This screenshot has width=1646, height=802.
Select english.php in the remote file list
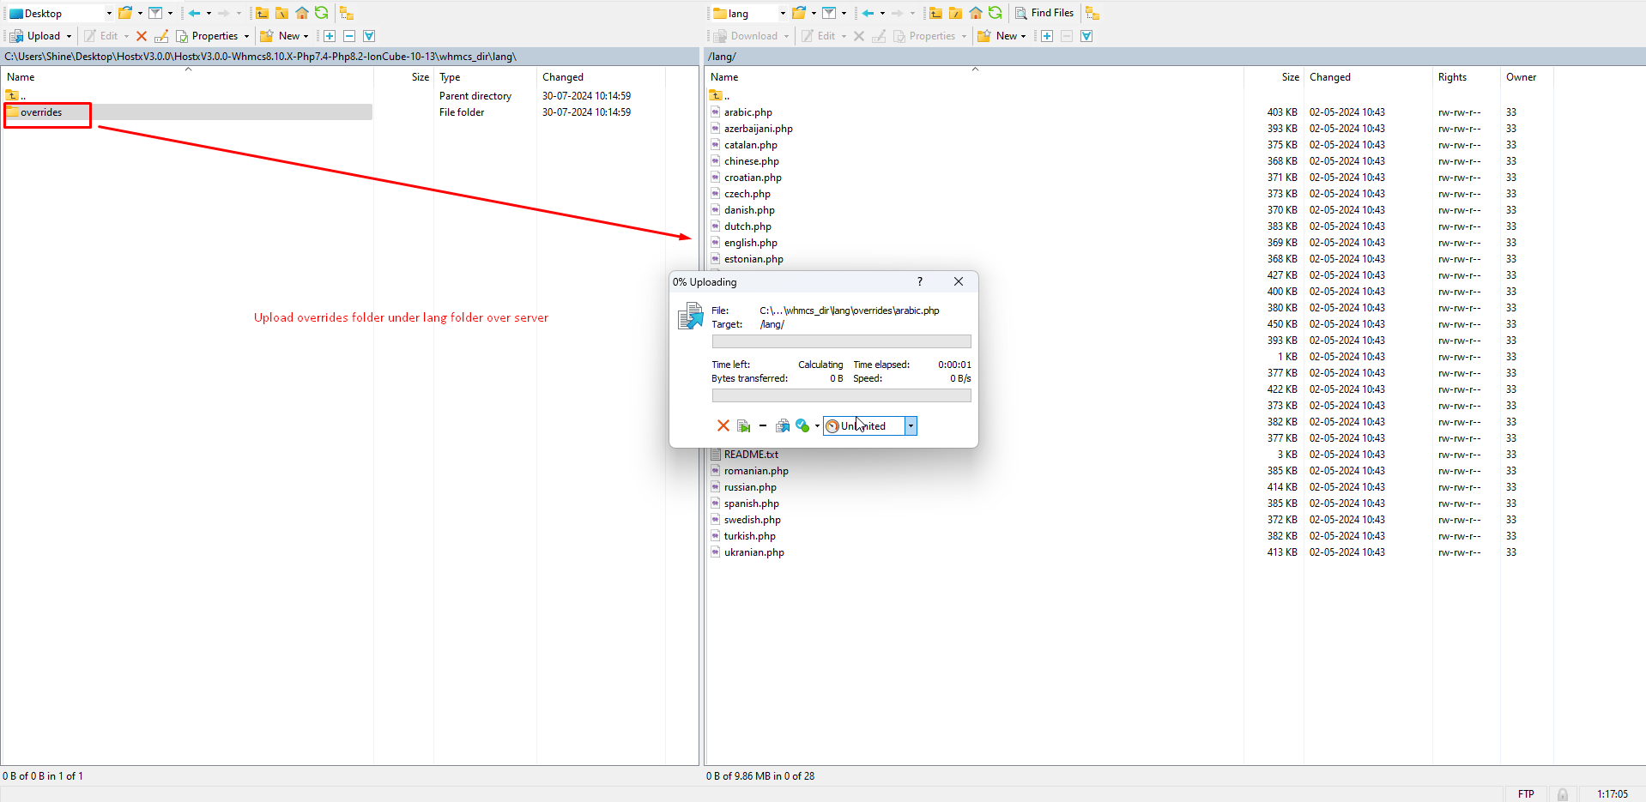coord(750,243)
